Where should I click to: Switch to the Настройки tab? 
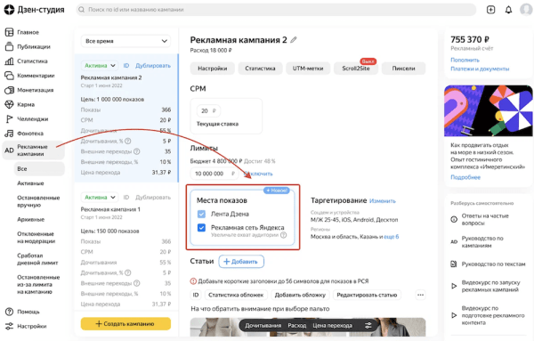pyautogui.click(x=212, y=69)
